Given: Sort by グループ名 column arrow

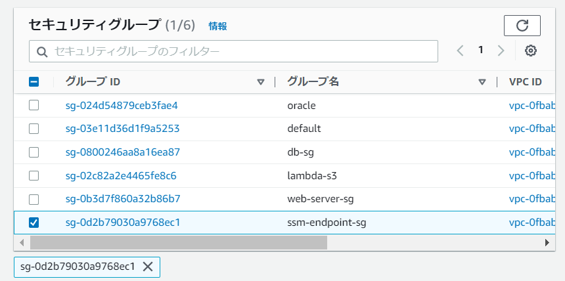Looking at the screenshot, I should (x=482, y=82).
